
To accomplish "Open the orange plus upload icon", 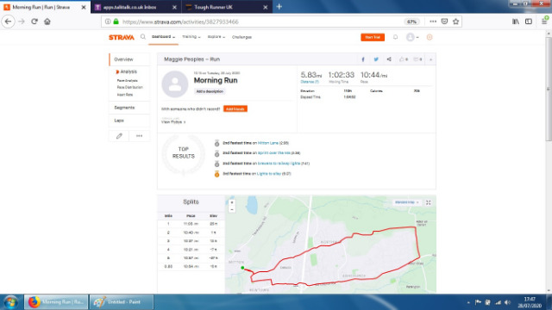I will coord(430,37).
